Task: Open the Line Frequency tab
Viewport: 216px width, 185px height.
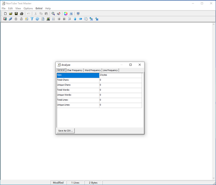Action: 110,70
